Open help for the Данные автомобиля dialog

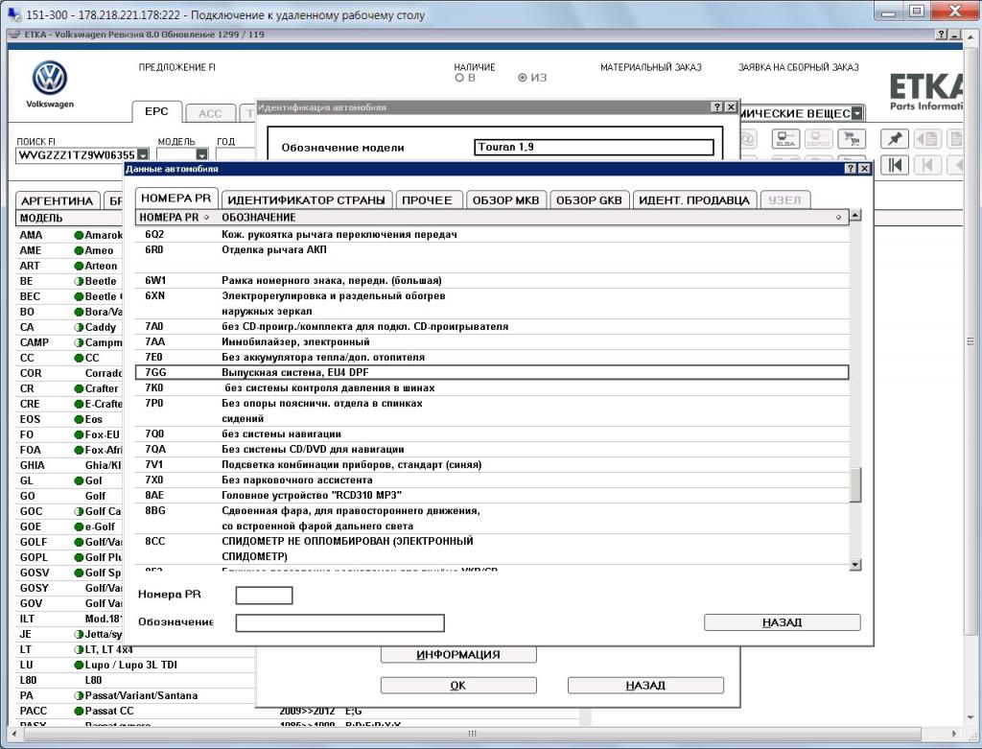tap(851, 169)
